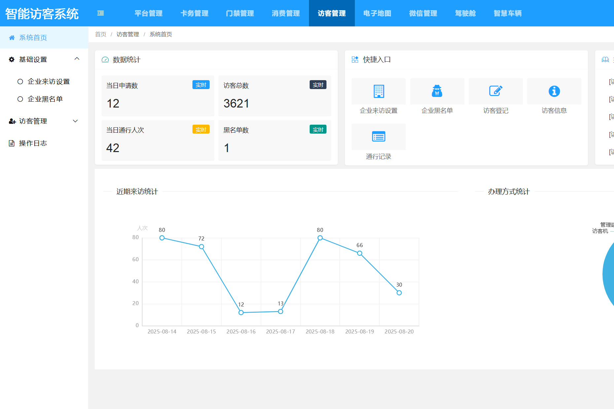This screenshot has height=409, width=614.
Task: Click the blue pie chart slice
Action: click(x=609, y=274)
